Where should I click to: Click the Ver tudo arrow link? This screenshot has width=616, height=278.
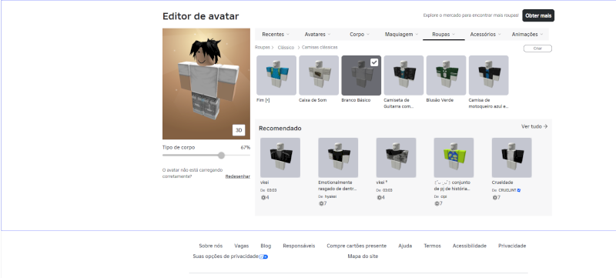[534, 126]
